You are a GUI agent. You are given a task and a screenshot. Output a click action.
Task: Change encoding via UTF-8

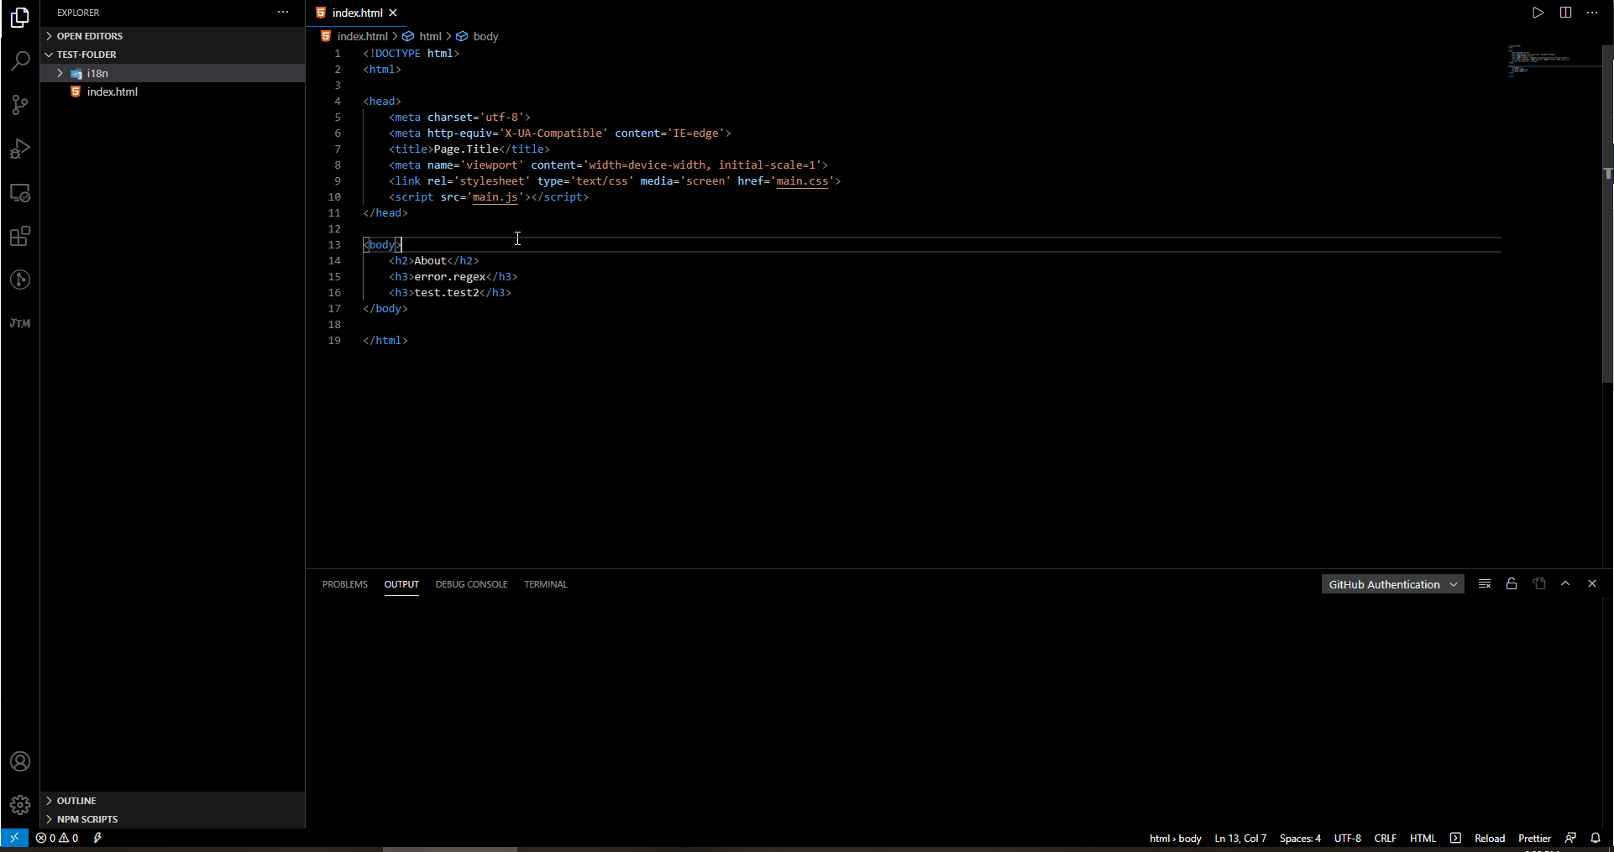tap(1347, 838)
